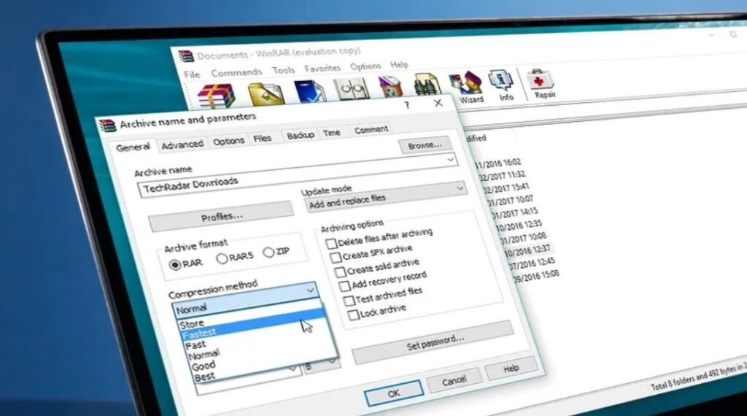Tick the Create solid archive checkbox
This screenshot has height=416, width=747.
click(x=340, y=272)
